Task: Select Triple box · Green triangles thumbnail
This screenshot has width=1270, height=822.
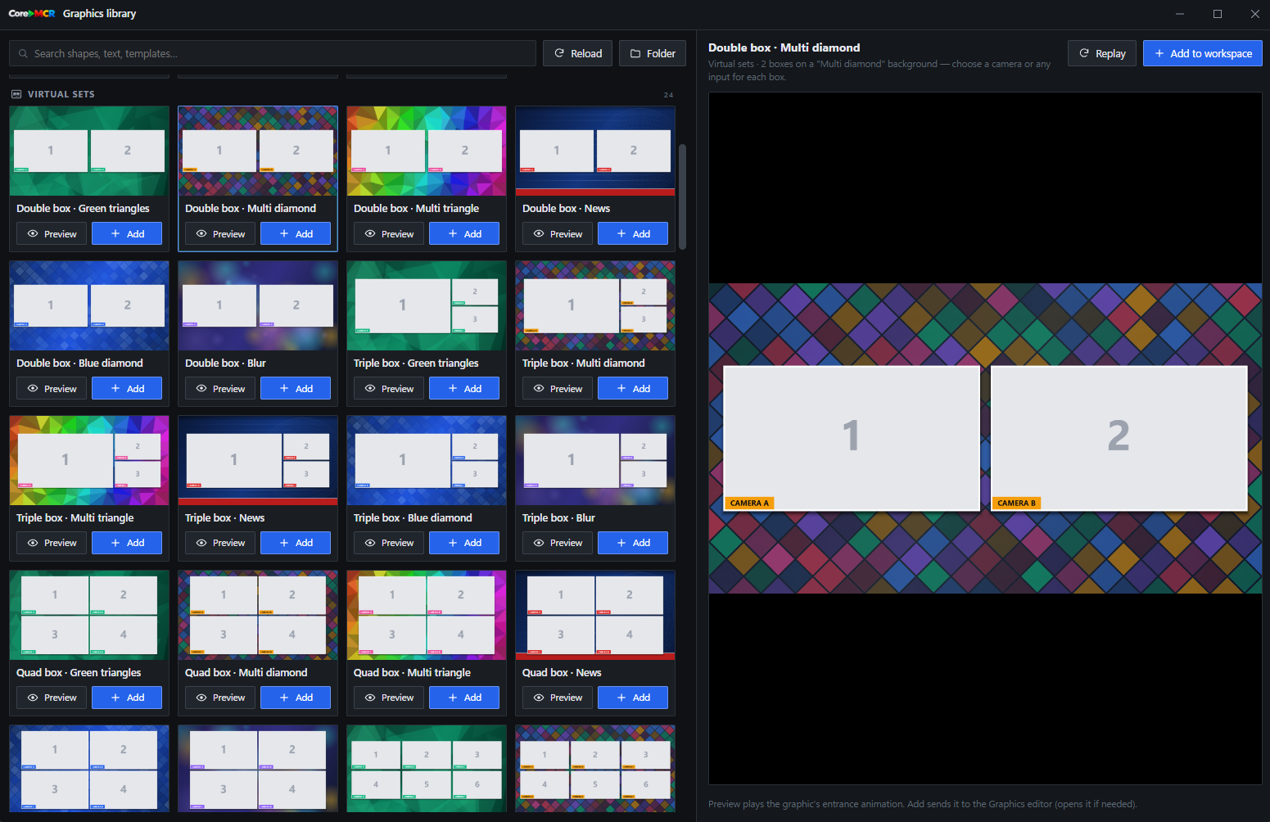Action: [x=427, y=305]
